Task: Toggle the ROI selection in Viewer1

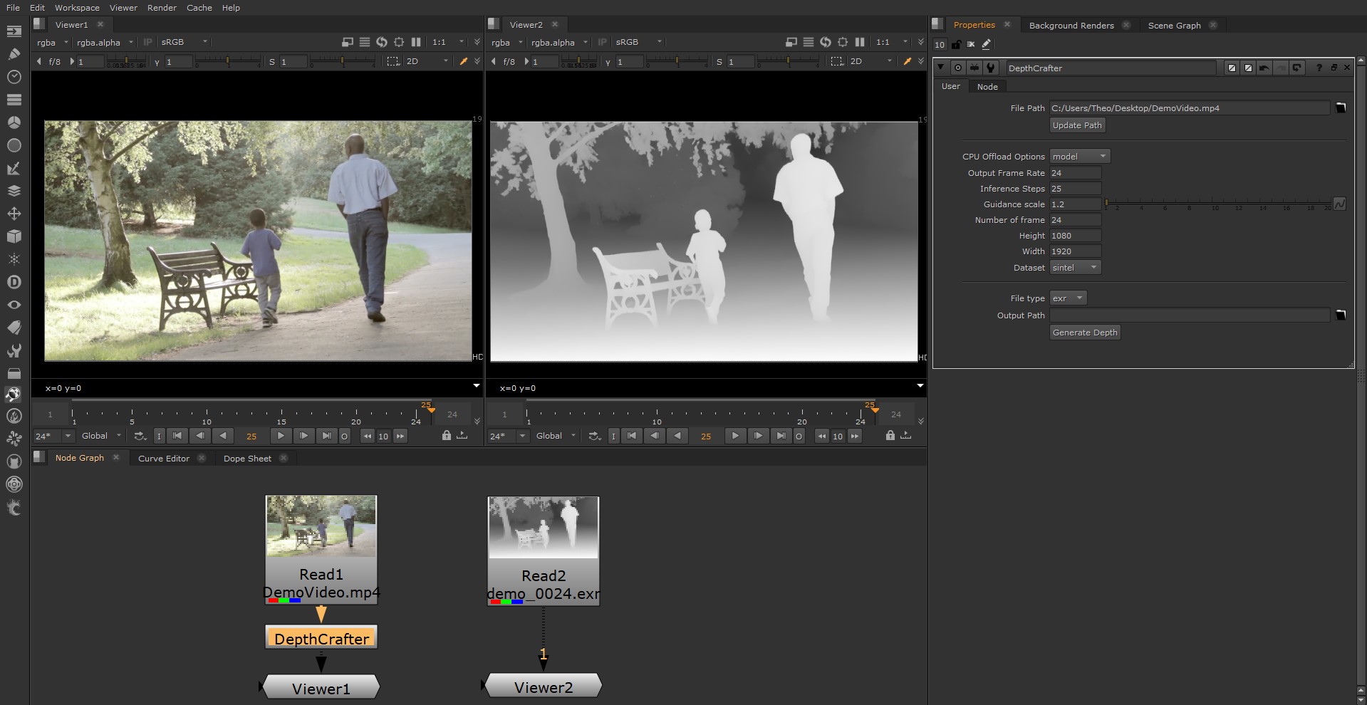Action: coord(393,62)
